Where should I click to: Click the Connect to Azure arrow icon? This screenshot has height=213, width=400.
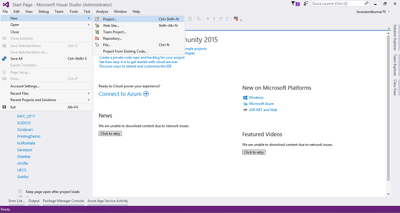point(146,94)
